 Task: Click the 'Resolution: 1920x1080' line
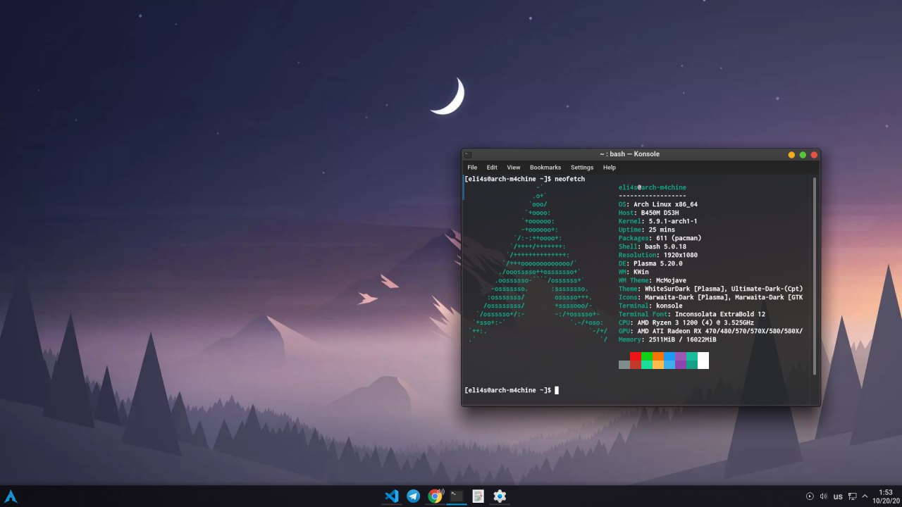point(658,255)
